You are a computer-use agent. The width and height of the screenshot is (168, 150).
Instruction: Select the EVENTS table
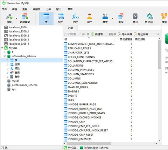[72, 96]
